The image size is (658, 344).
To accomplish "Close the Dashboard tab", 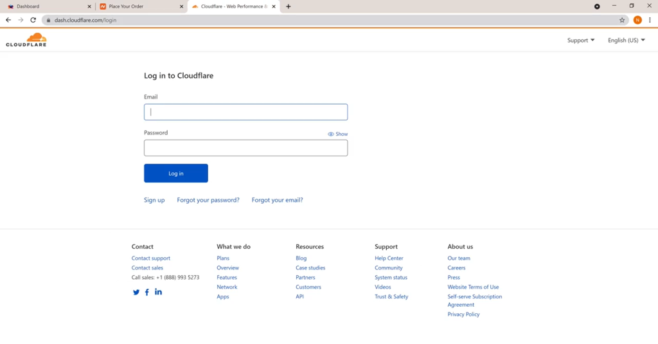I will [x=89, y=6].
